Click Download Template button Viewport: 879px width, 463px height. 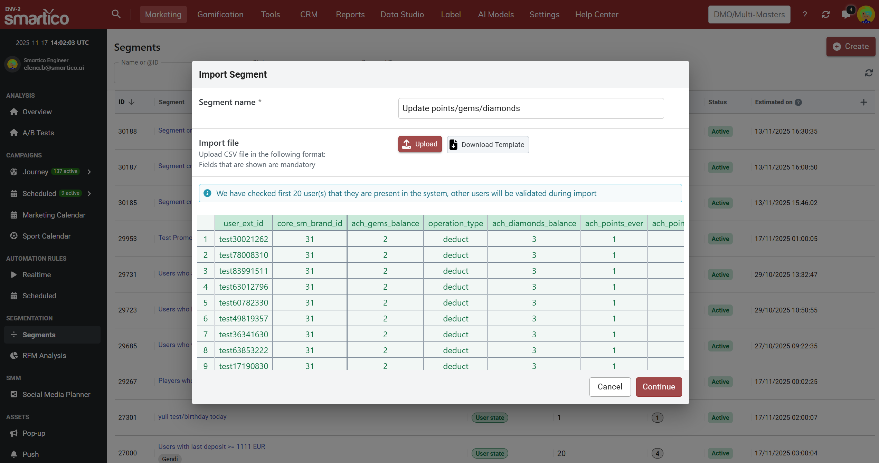coord(488,144)
